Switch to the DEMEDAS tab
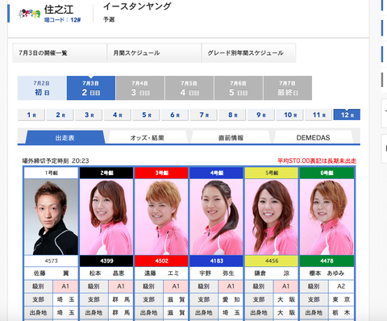Screen dimensions: 387x321 click(x=313, y=138)
